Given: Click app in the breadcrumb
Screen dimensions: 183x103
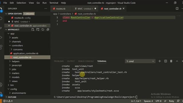Looking at the screenshot, I should point(55,14).
